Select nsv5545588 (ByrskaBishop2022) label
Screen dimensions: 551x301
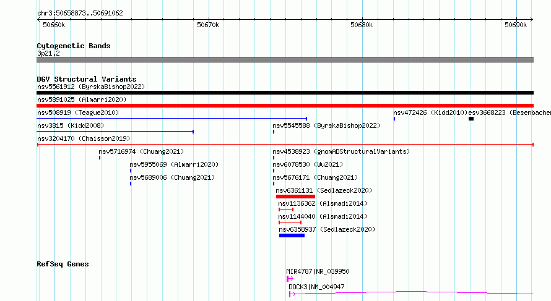[326, 125]
